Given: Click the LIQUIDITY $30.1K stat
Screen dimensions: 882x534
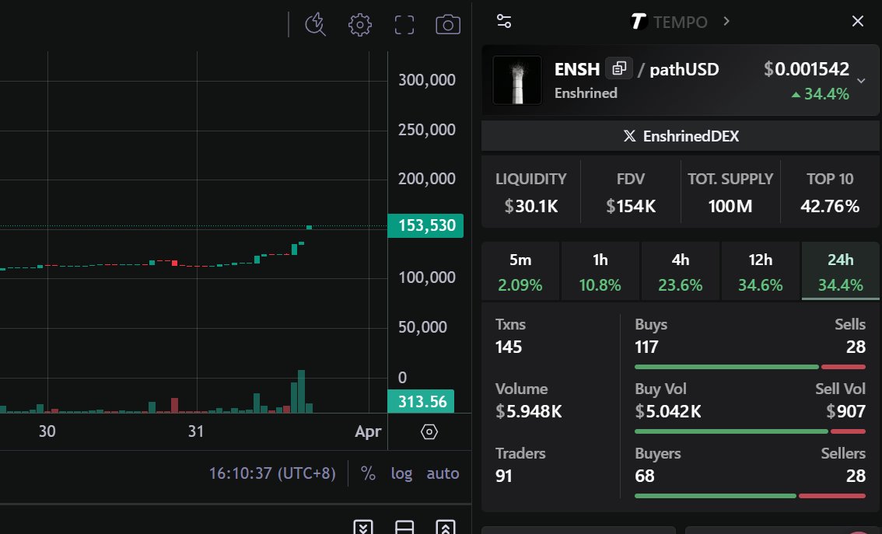Looking at the screenshot, I should pos(531,193).
